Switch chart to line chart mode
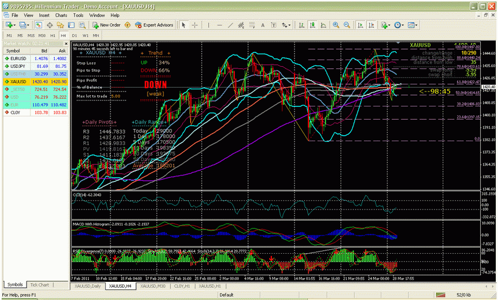498x300 pixels. (323, 25)
